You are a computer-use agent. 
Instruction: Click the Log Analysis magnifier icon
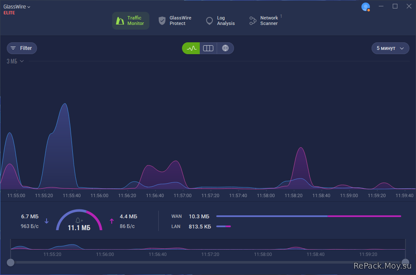click(209, 21)
